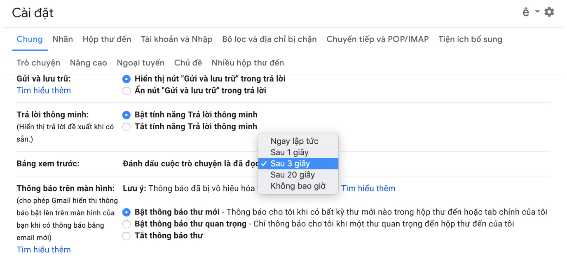This screenshot has height=259, width=567.
Task: Select "Sau 20 giây" in the dropdown
Action: click(293, 175)
